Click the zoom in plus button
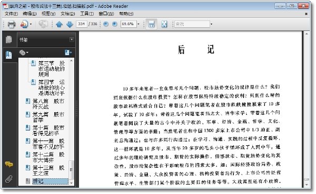 (x=115, y=24)
